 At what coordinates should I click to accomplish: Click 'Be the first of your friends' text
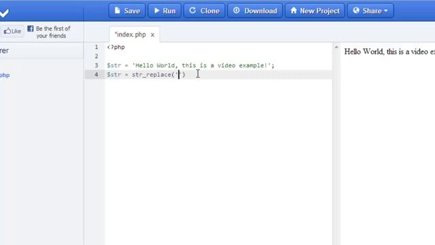[53, 32]
